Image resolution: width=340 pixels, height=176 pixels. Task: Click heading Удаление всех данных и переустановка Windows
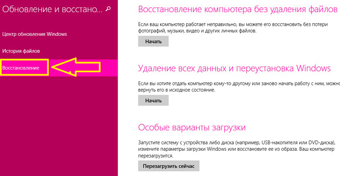click(x=235, y=68)
